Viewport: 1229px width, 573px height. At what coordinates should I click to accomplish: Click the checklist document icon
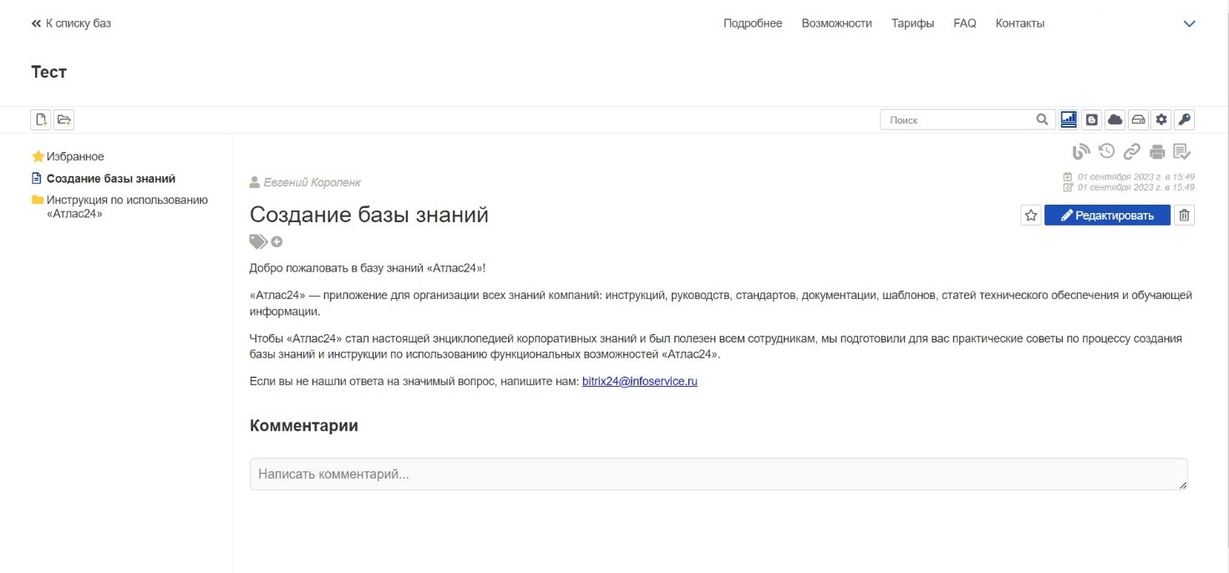(x=1182, y=151)
